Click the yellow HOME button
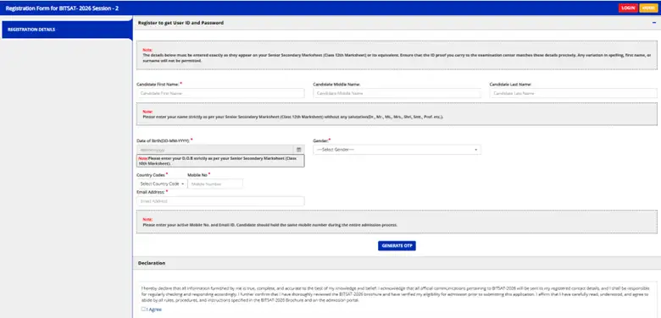The width and height of the screenshot is (661, 318). (x=648, y=8)
